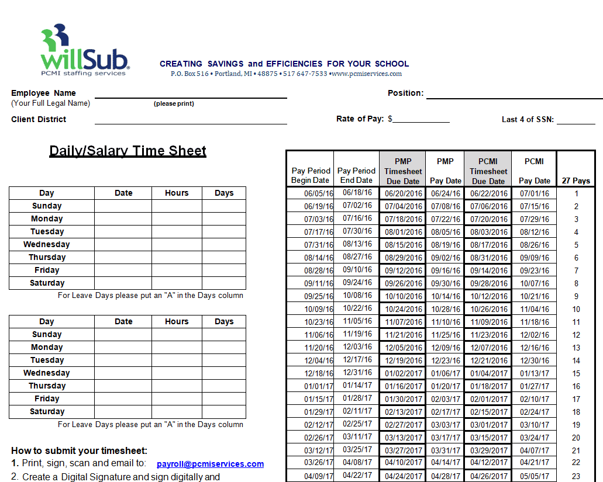
Task: Select the second table's Monday Date cell
Action: (123, 347)
